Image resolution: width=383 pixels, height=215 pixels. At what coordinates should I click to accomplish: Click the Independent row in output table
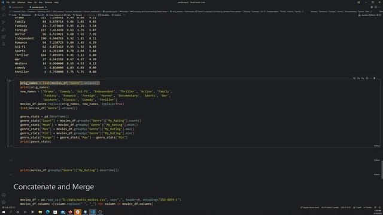pyautogui.click(x=56, y=38)
